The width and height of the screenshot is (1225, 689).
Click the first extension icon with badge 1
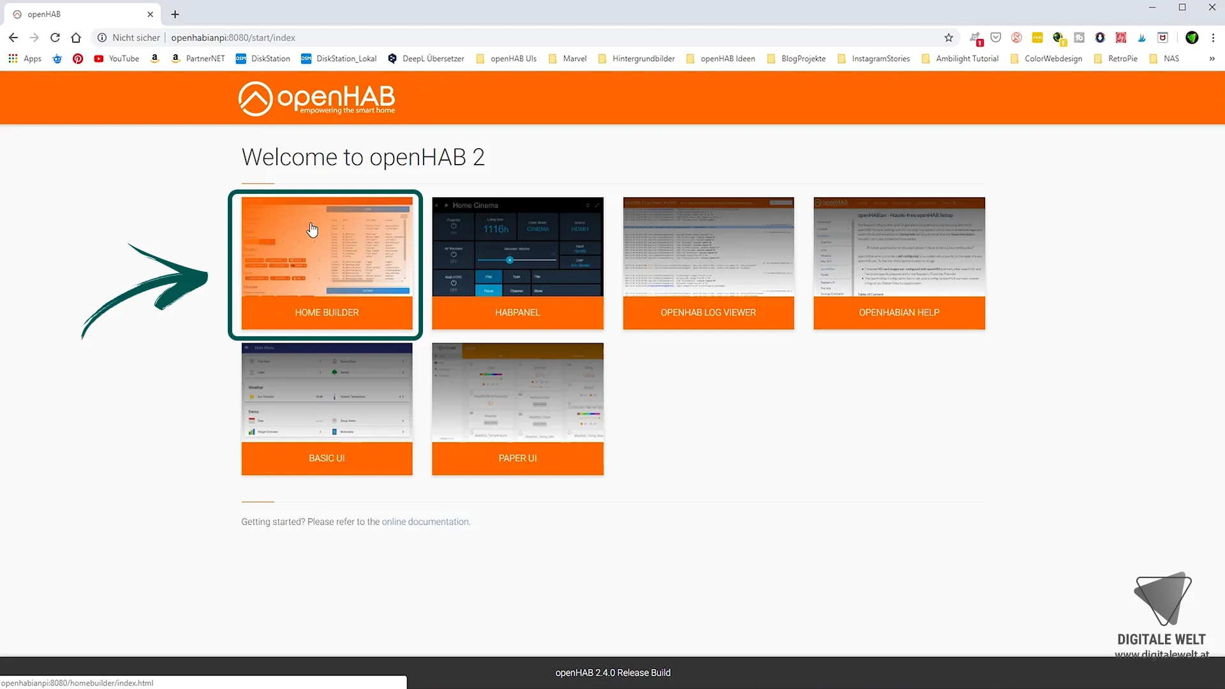(x=976, y=38)
